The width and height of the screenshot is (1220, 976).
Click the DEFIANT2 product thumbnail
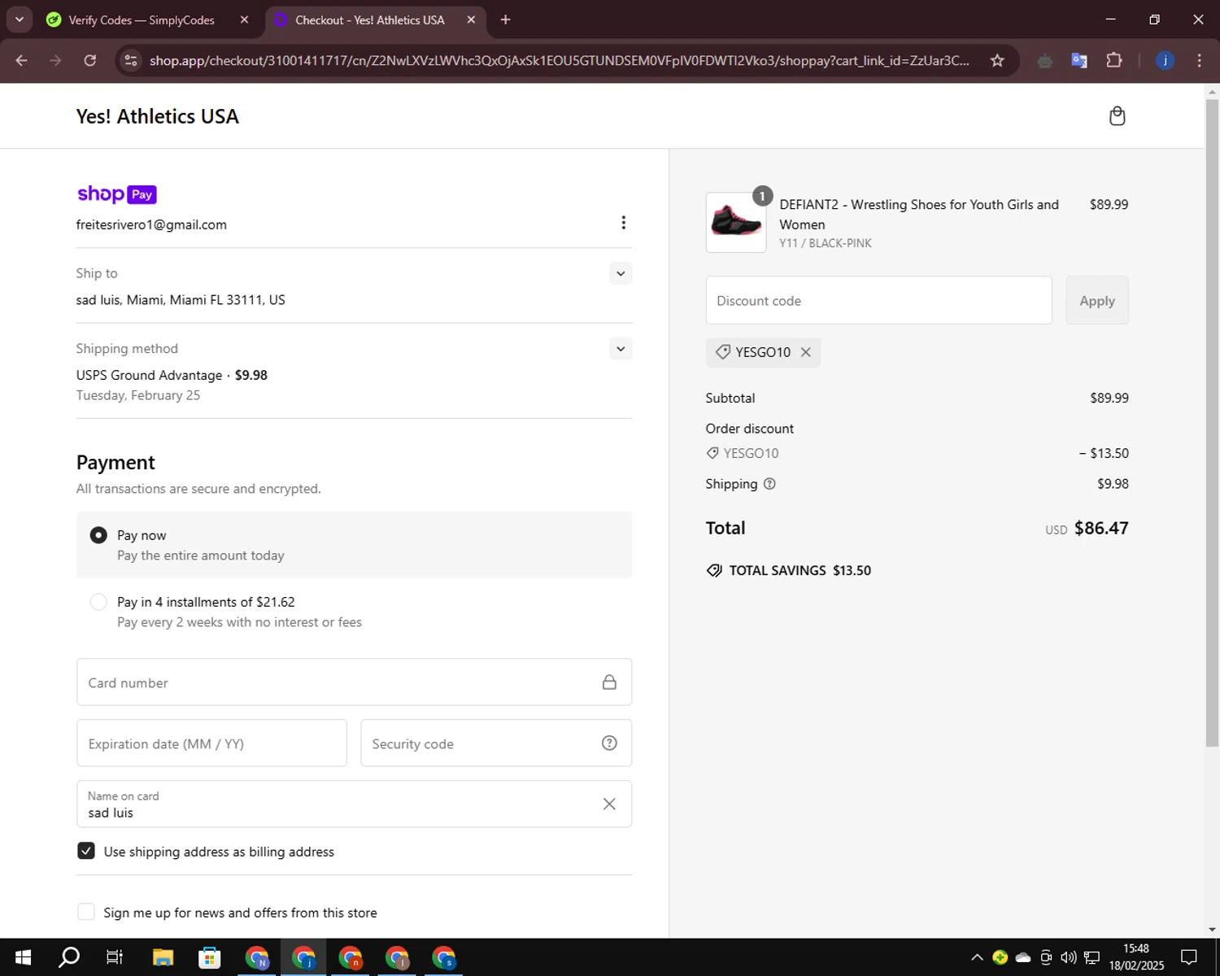coord(736,222)
